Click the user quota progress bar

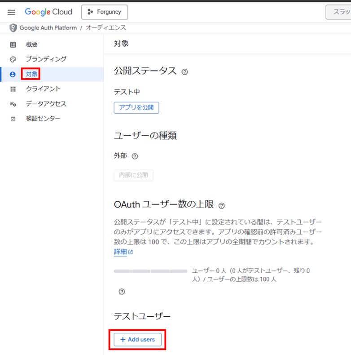(x=150, y=271)
